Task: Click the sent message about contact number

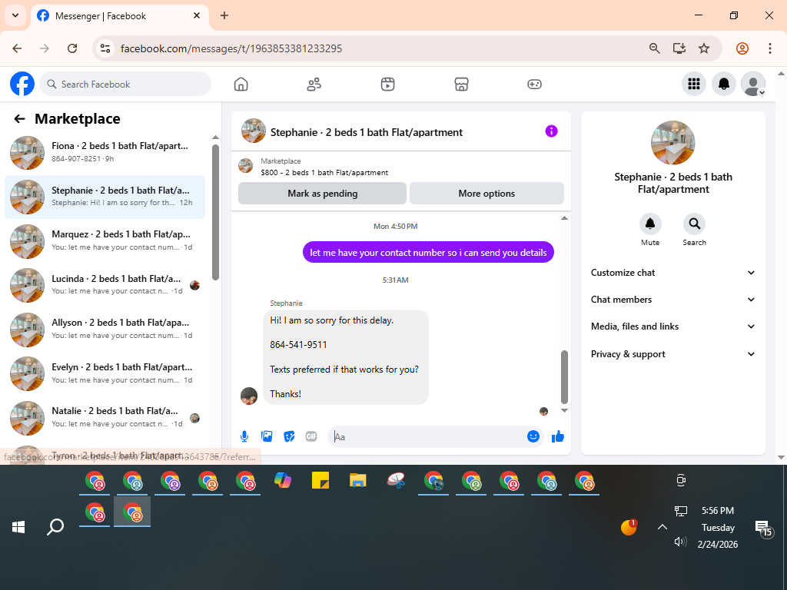Action: point(428,252)
